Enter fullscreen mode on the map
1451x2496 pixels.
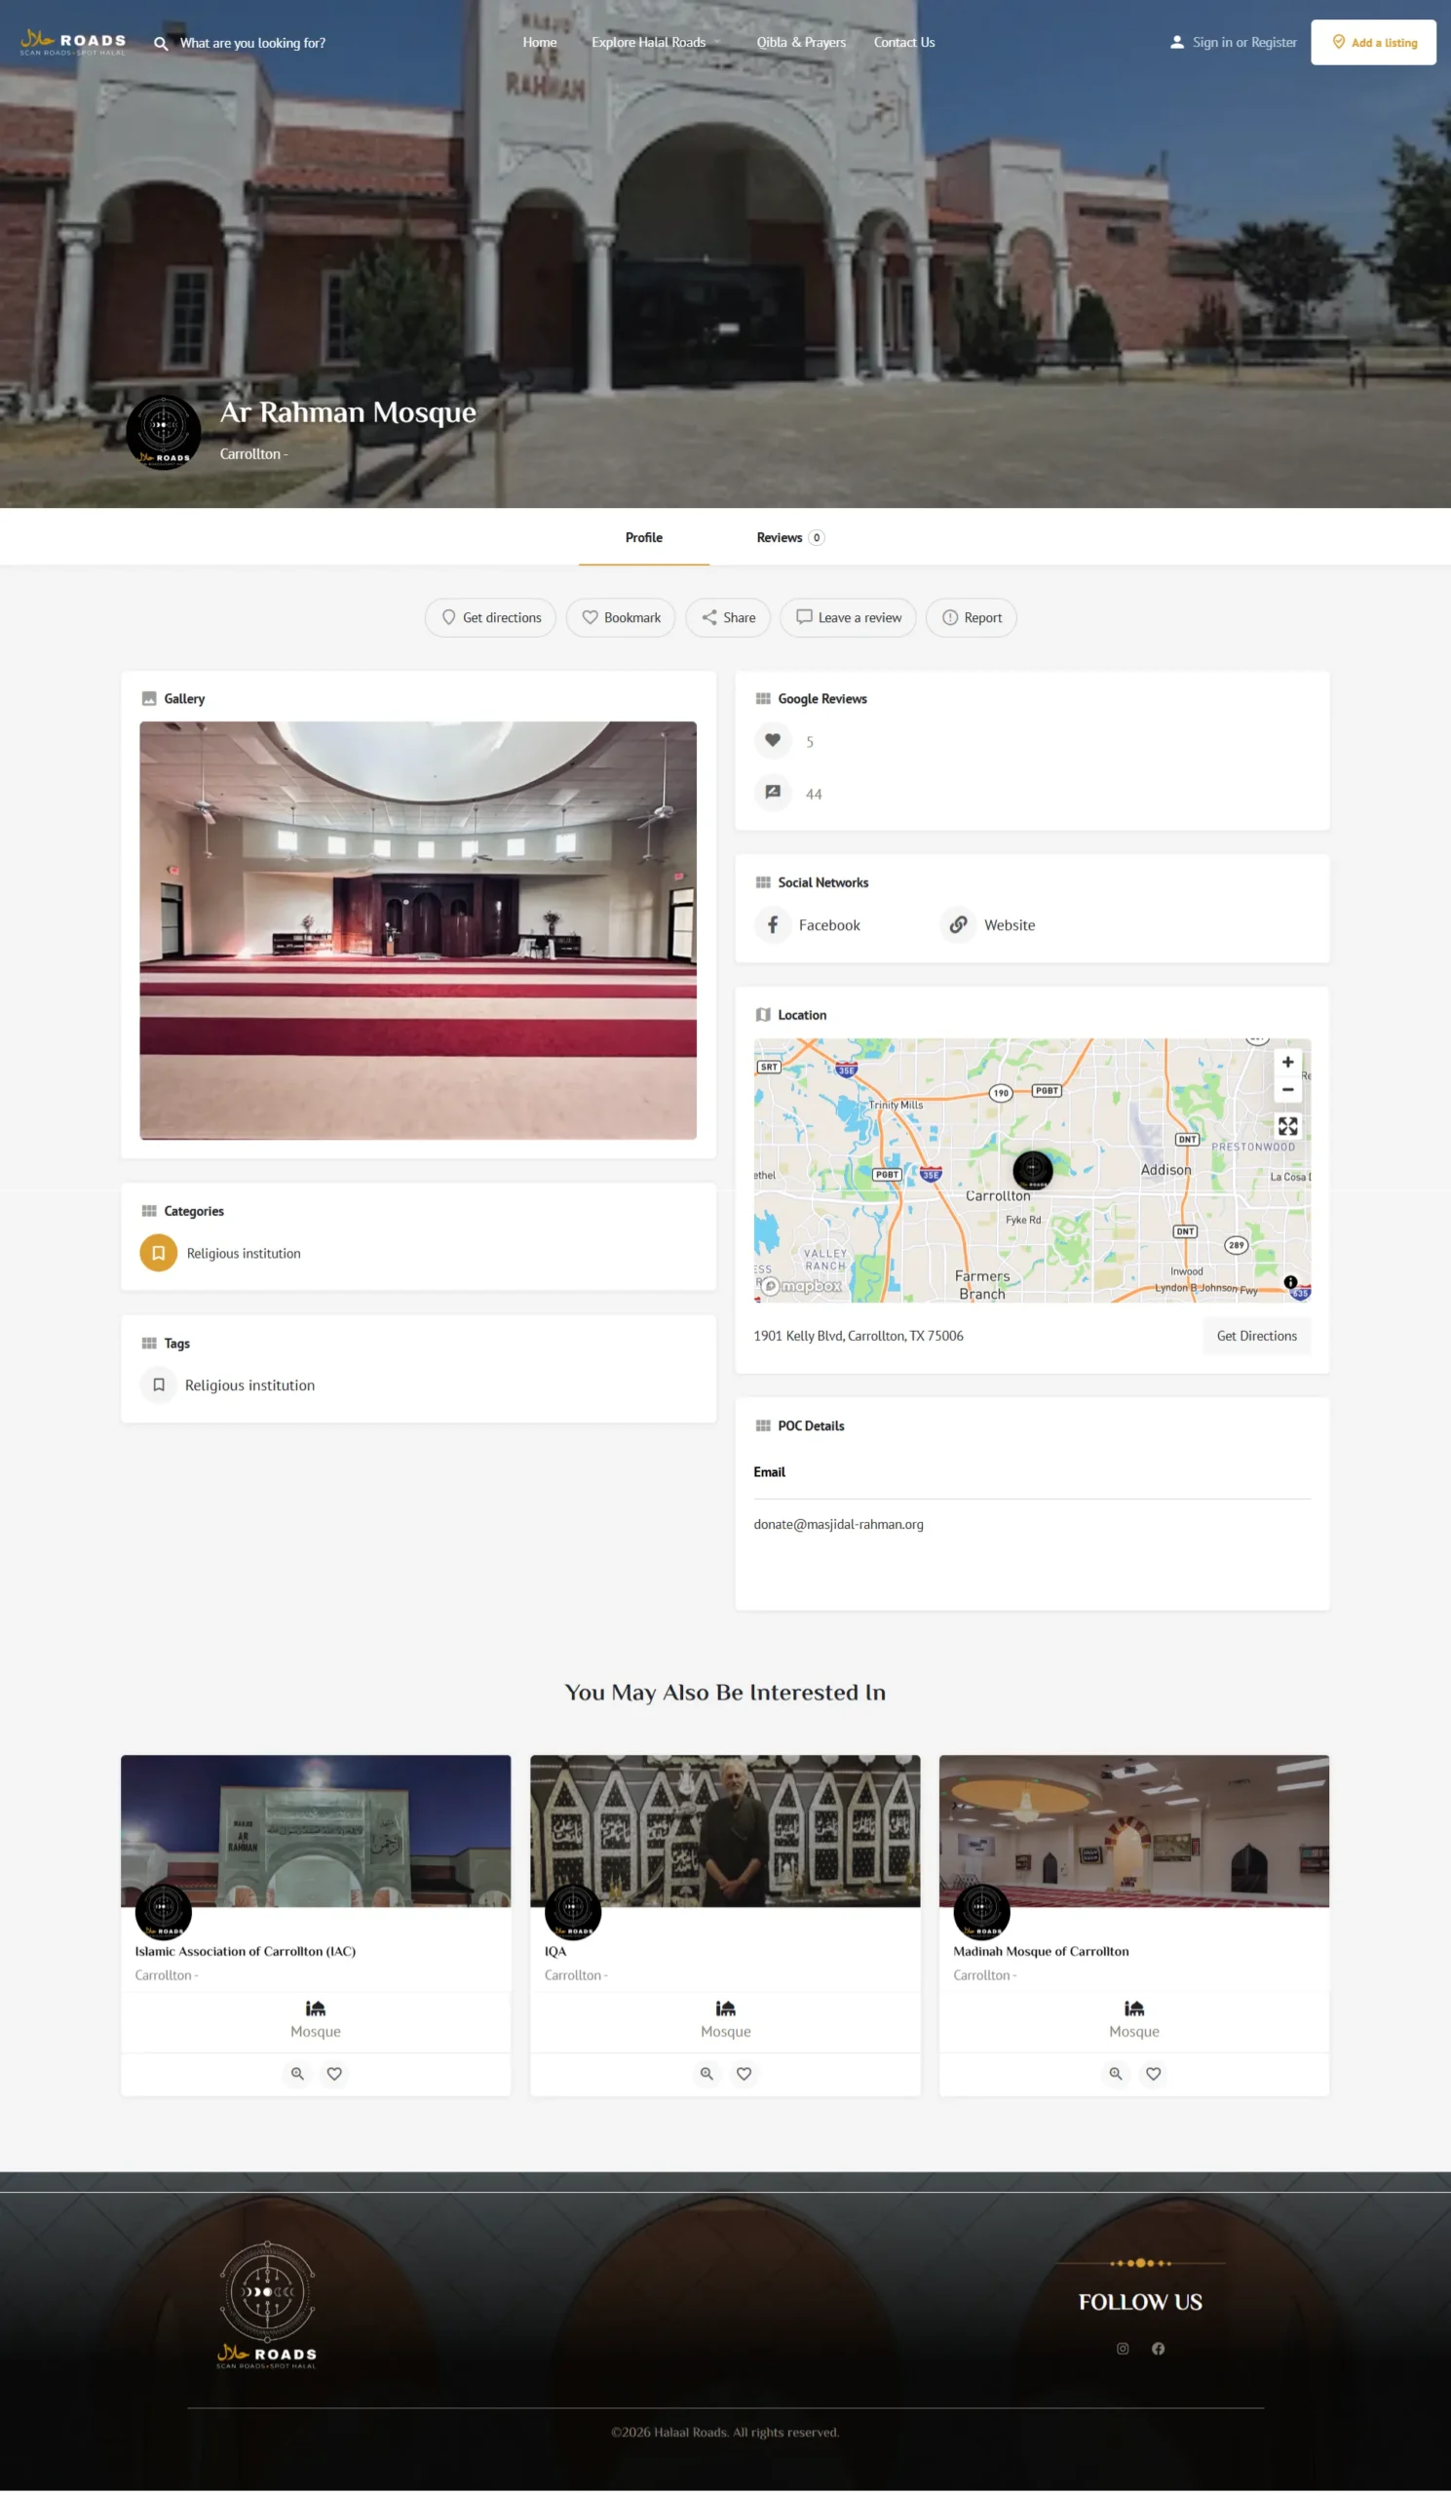click(1286, 1126)
